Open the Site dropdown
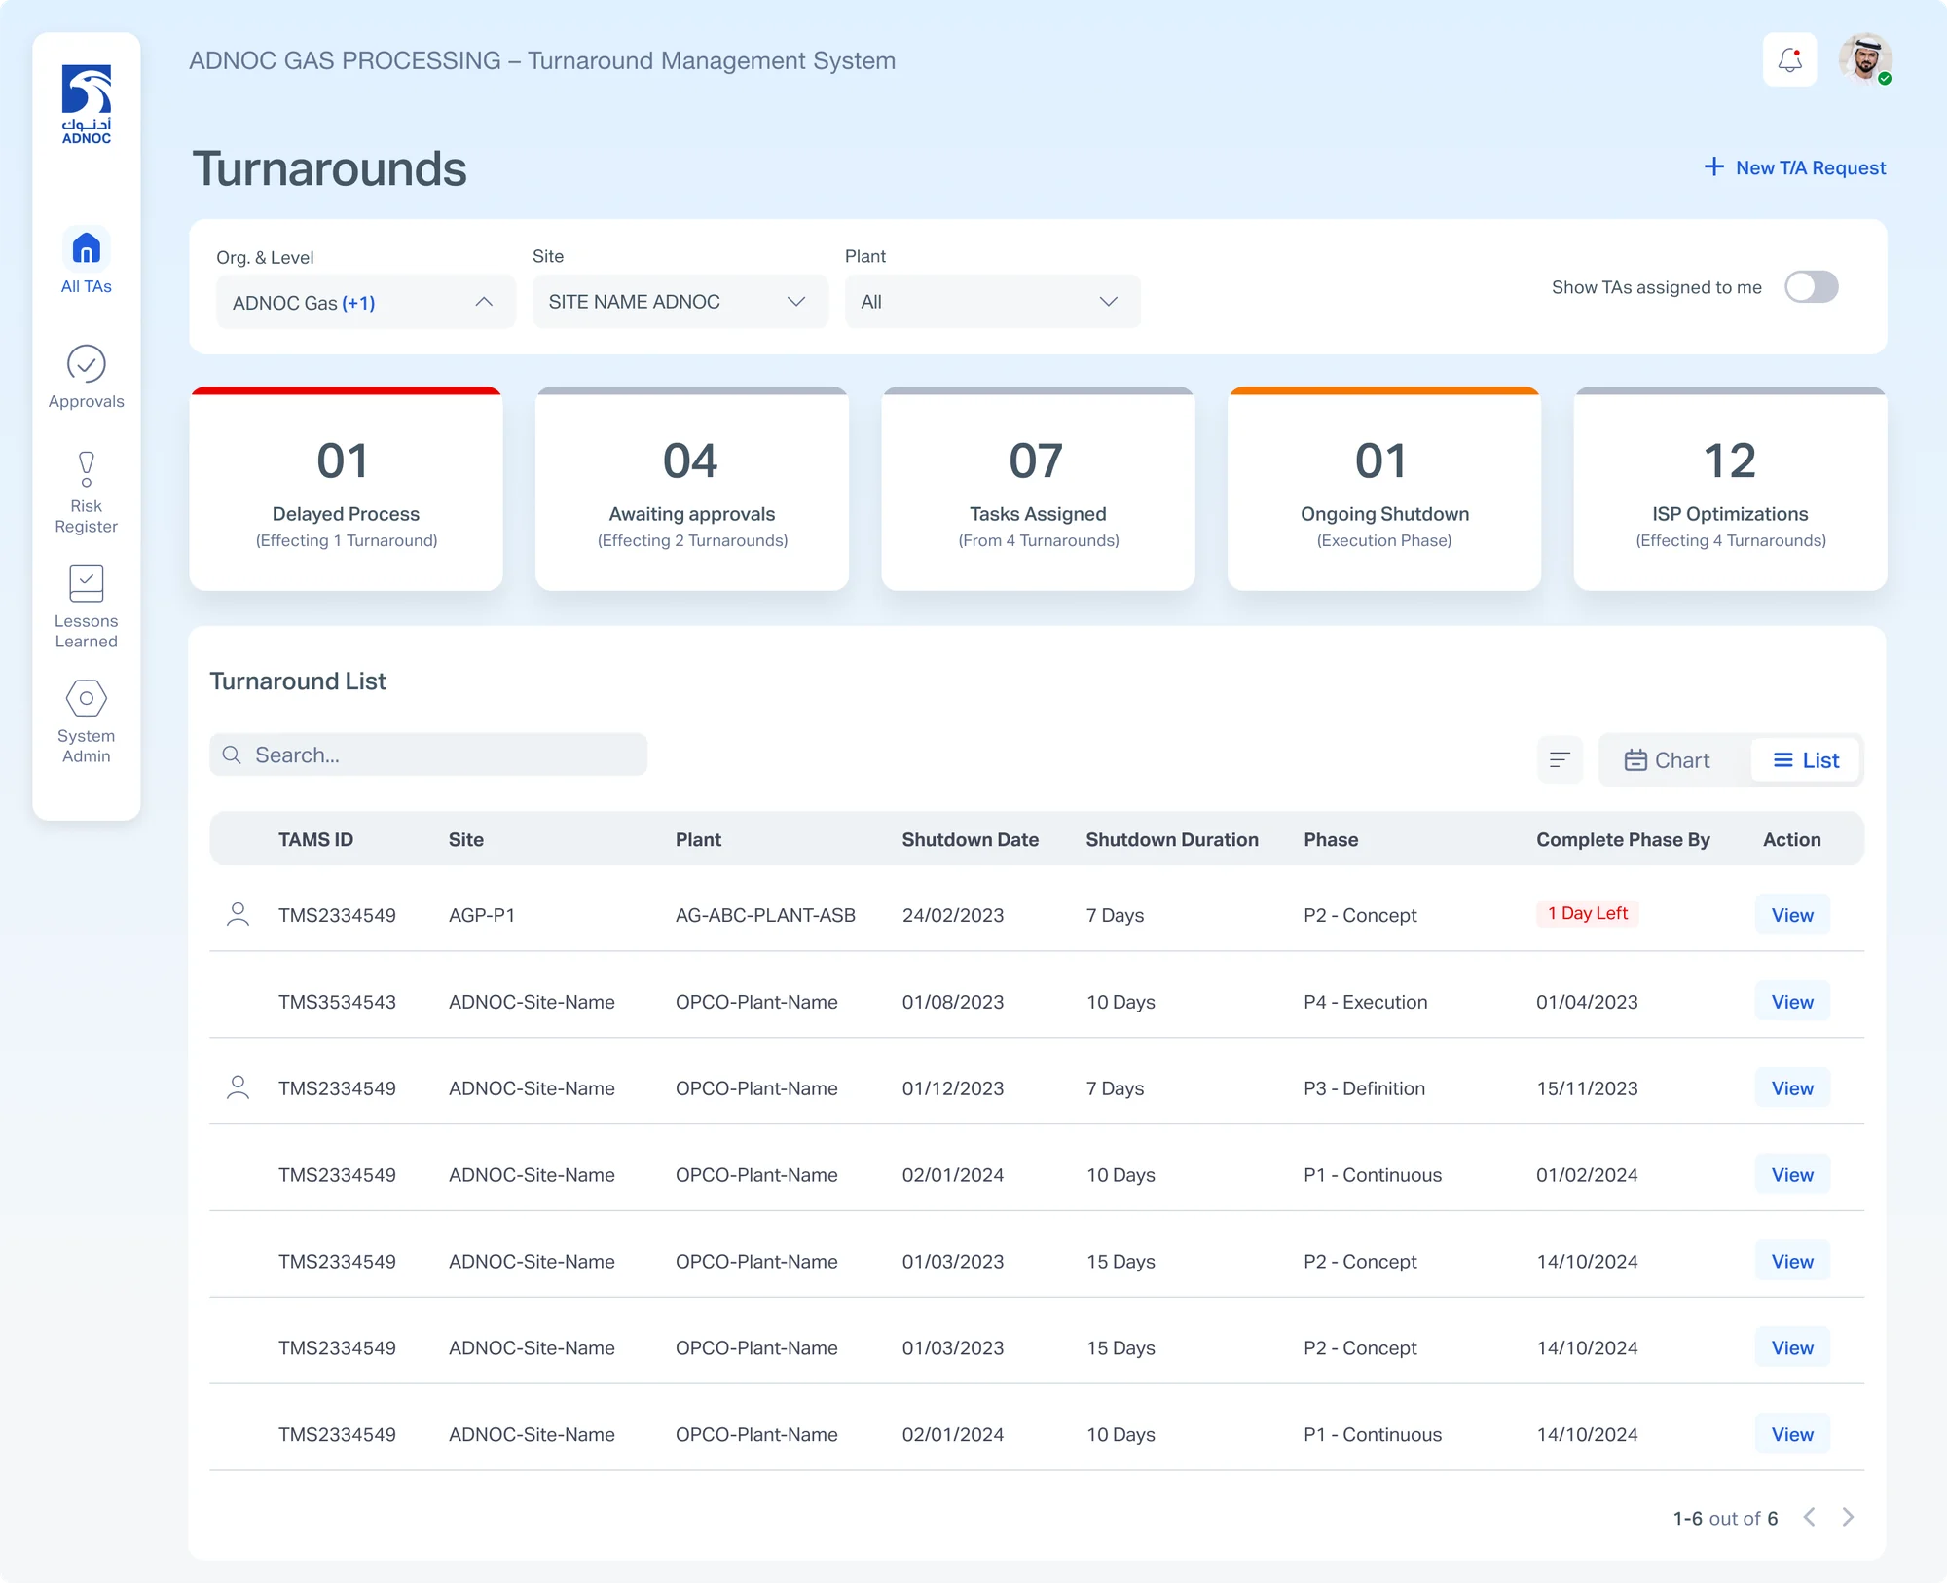 [680, 302]
